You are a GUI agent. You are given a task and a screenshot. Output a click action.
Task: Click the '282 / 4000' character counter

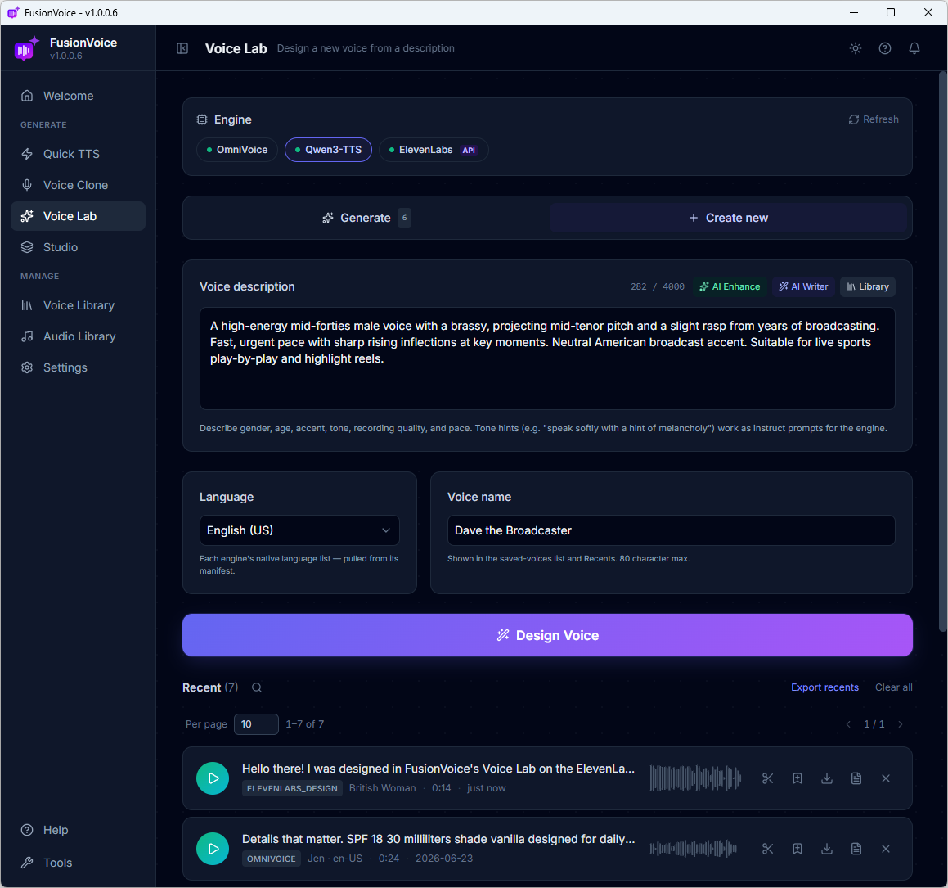tap(657, 286)
